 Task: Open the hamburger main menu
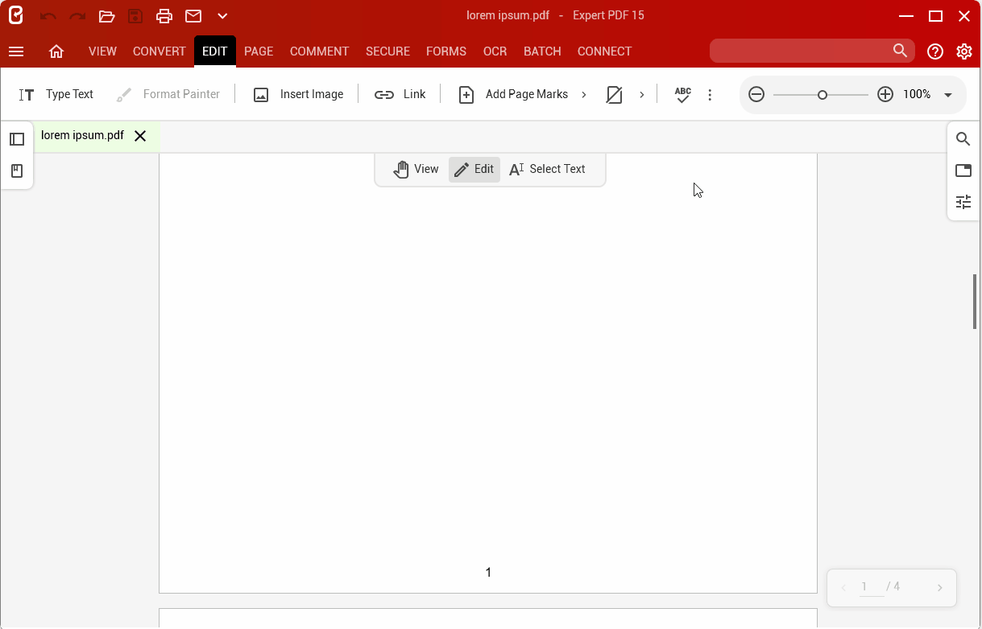click(x=16, y=51)
